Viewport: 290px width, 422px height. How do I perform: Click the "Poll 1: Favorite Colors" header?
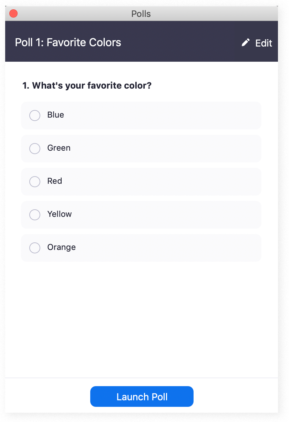(x=68, y=42)
